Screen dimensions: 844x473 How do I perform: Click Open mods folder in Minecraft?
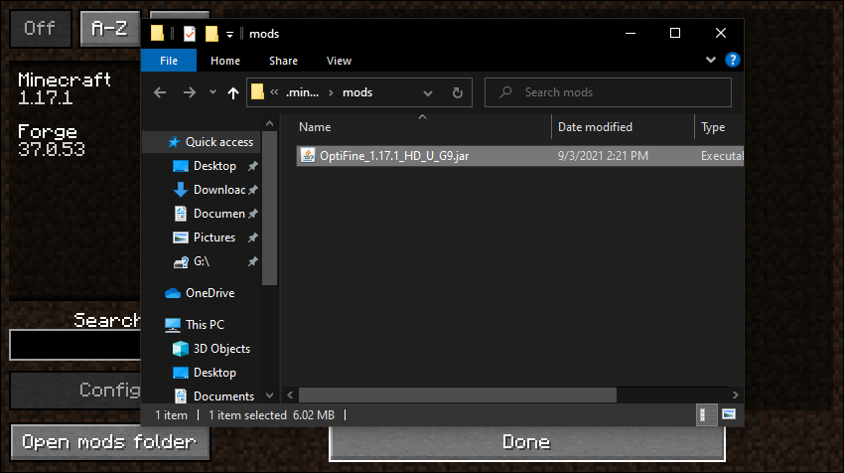click(110, 442)
